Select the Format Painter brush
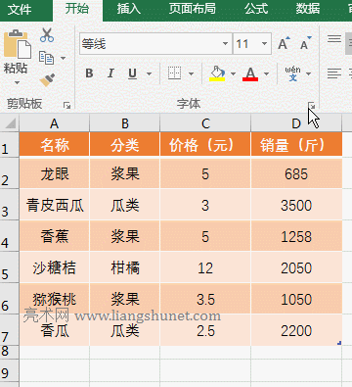Screen dimensions: 352x387 [x=47, y=80]
